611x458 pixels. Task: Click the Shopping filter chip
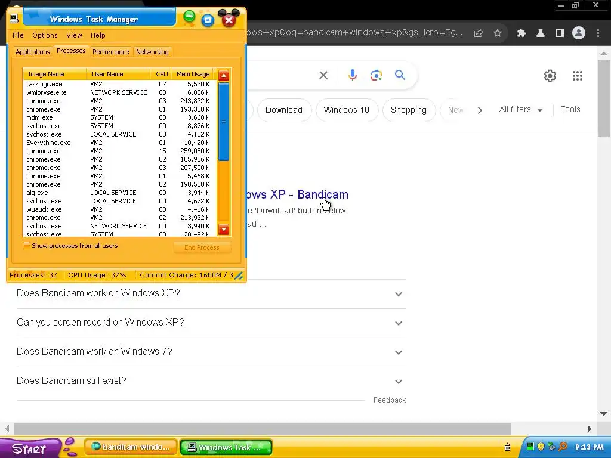click(x=409, y=110)
